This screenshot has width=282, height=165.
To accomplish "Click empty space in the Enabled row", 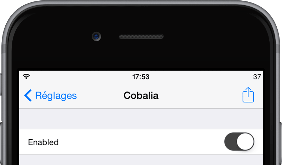I will (140, 142).
